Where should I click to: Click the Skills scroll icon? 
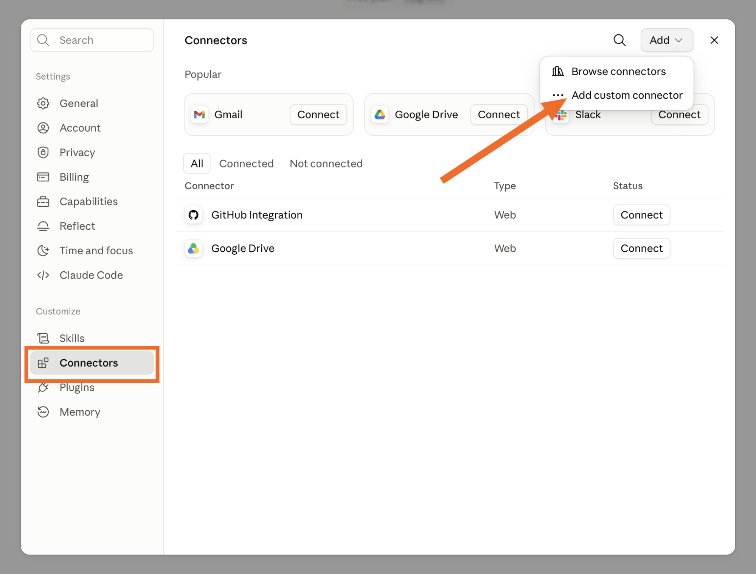pyautogui.click(x=43, y=338)
